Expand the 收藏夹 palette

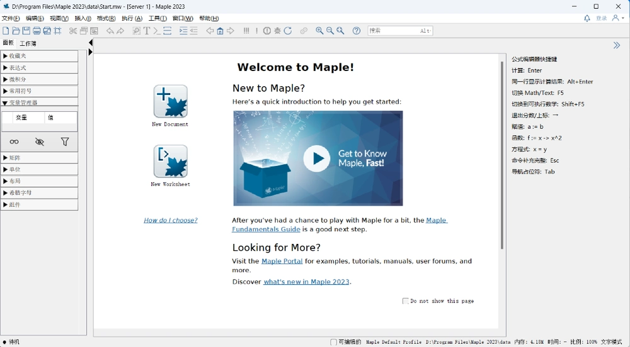(x=39, y=56)
